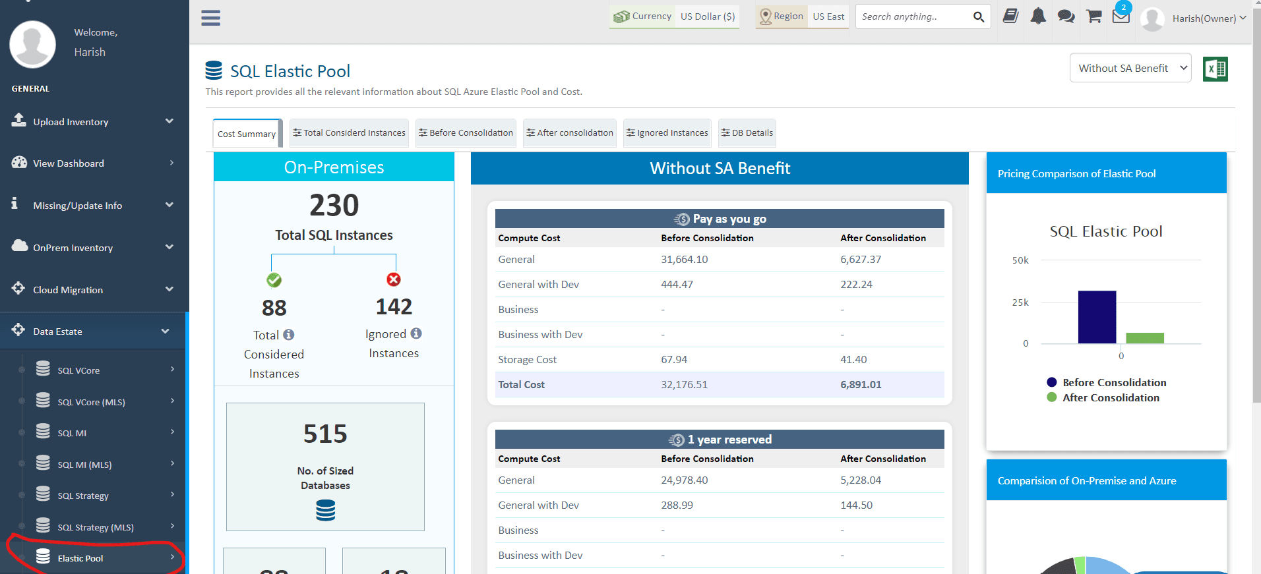Click the info icon beside Total Considered
This screenshot has height=574, width=1261.
[x=289, y=335]
